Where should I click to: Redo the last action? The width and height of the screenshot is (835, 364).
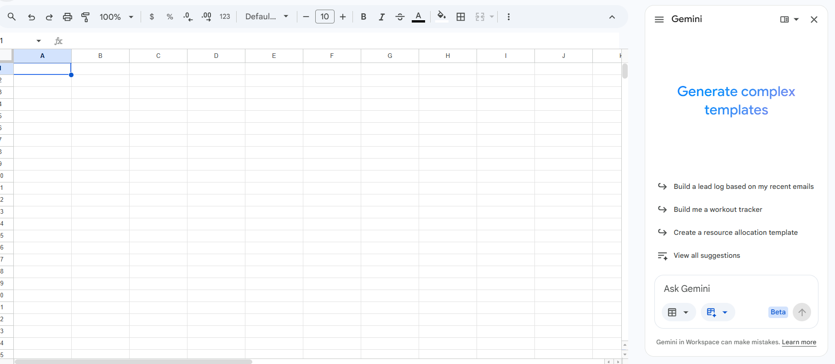click(x=49, y=17)
